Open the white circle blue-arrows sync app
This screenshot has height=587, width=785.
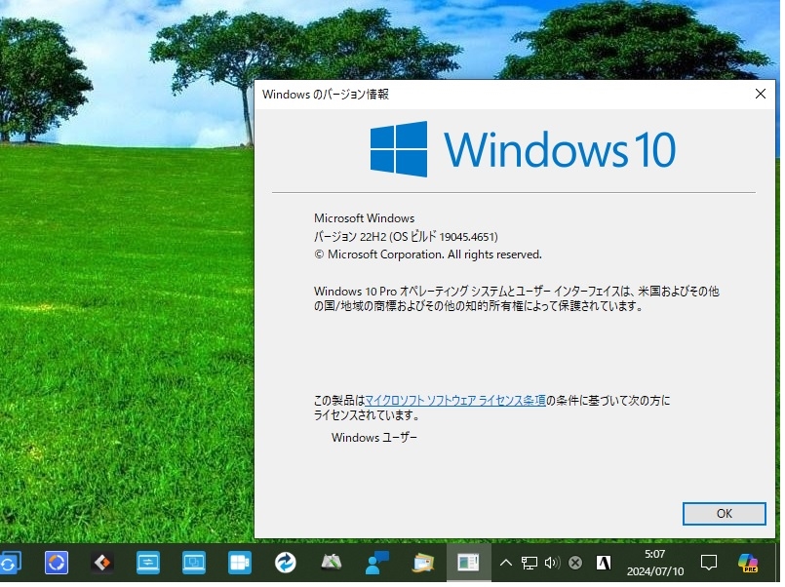[286, 563]
